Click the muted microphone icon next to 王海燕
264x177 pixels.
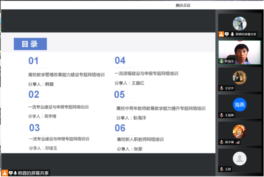[x=222, y=115]
